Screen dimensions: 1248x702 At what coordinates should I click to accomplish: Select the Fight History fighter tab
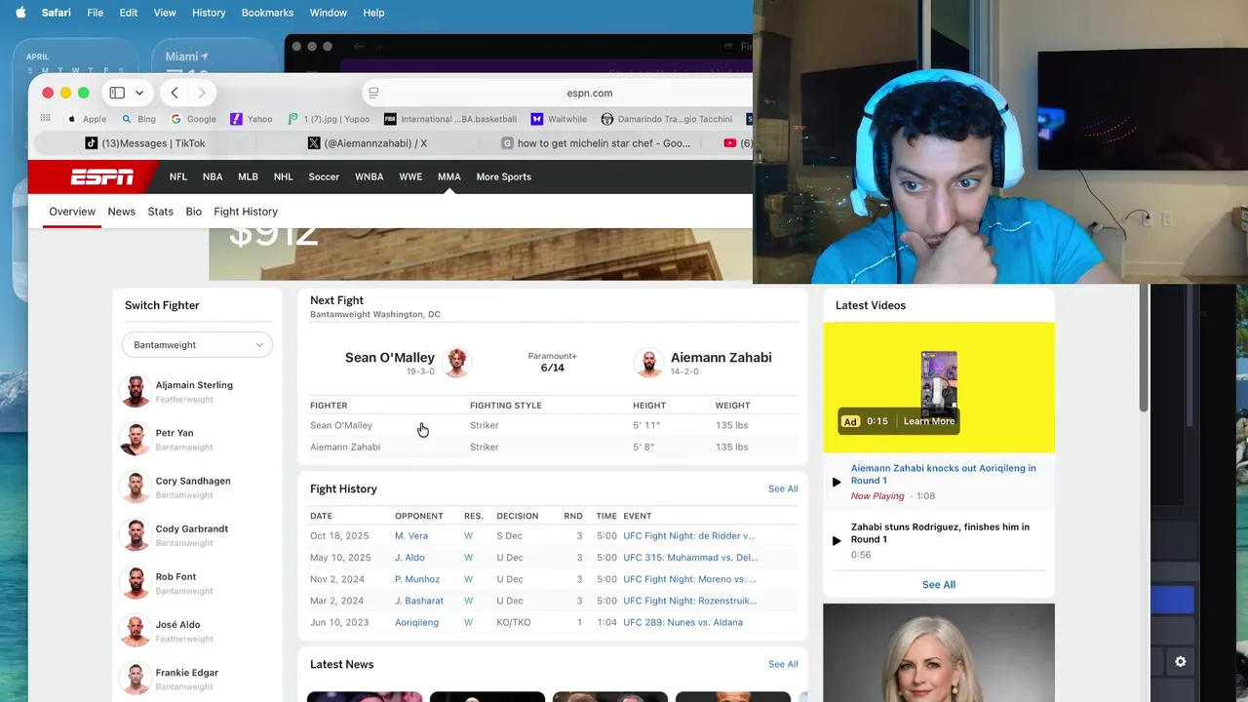(x=246, y=212)
